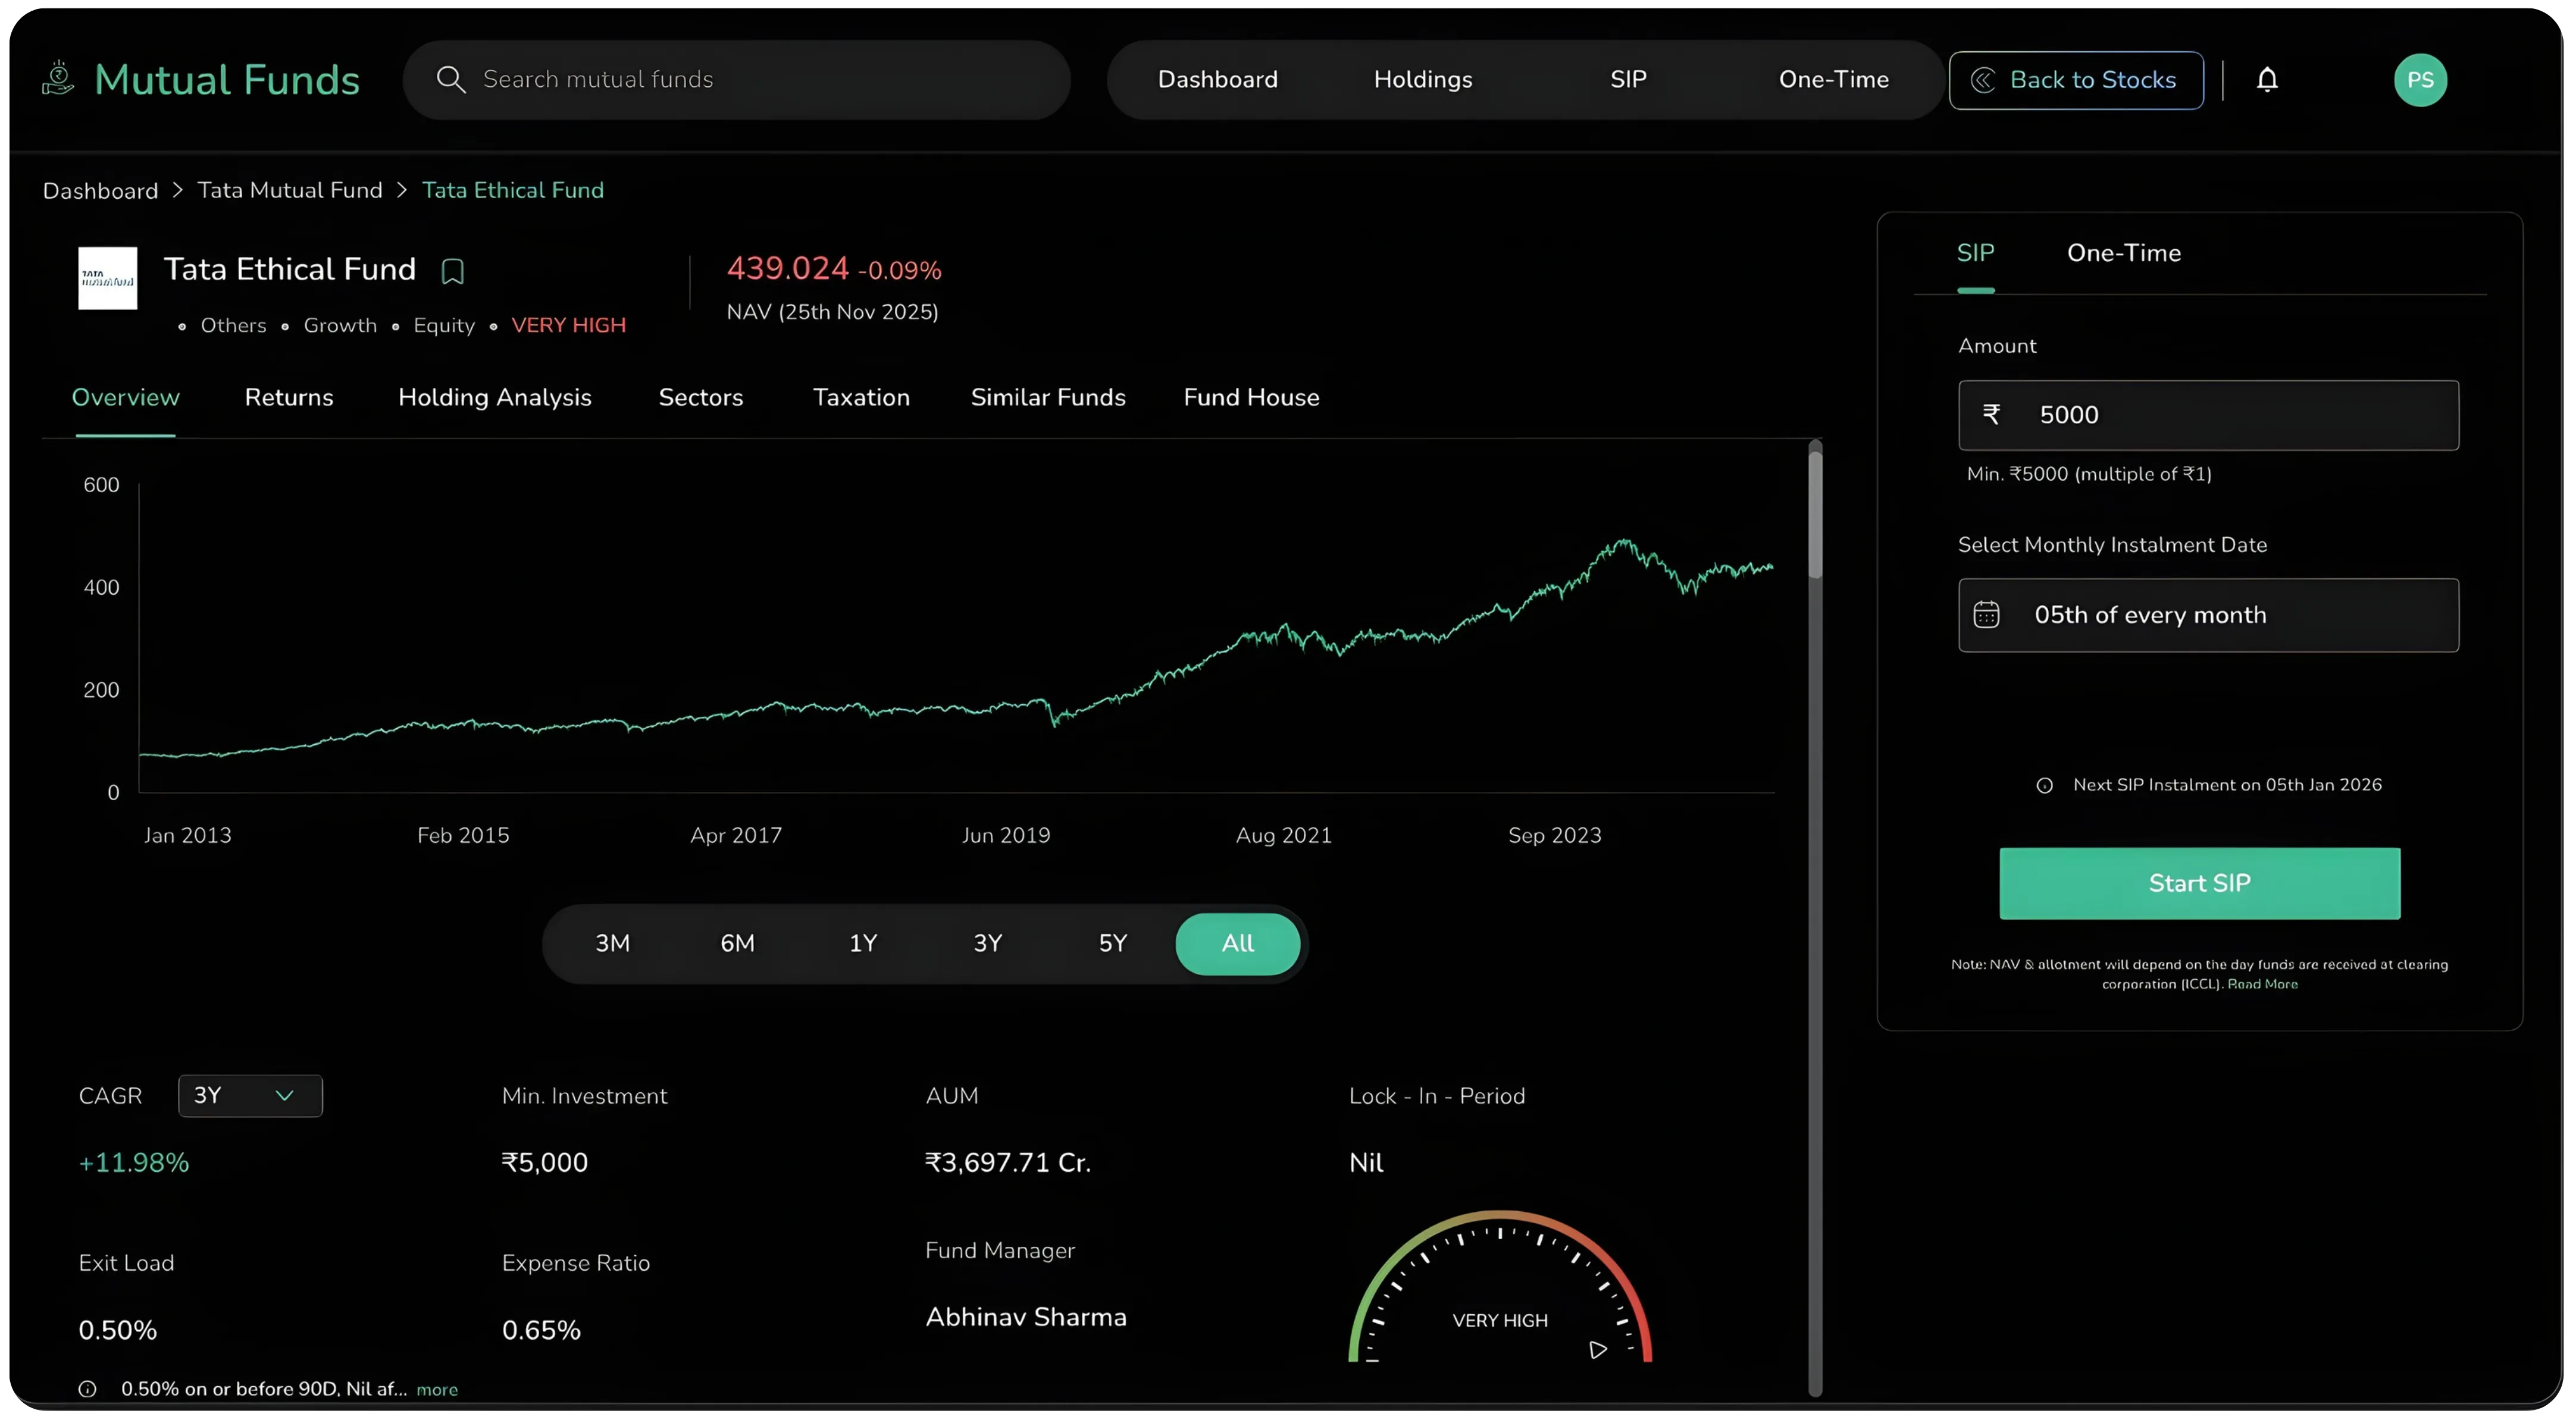This screenshot has width=2576, height=1423.
Task: Click the notification bell icon
Action: point(2267,79)
